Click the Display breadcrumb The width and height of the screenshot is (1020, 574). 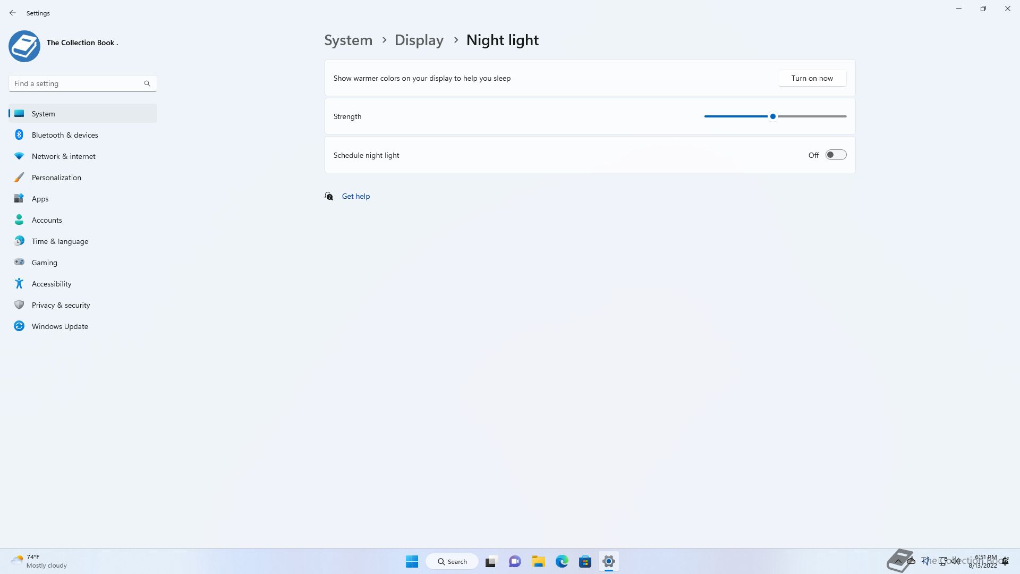point(419,40)
